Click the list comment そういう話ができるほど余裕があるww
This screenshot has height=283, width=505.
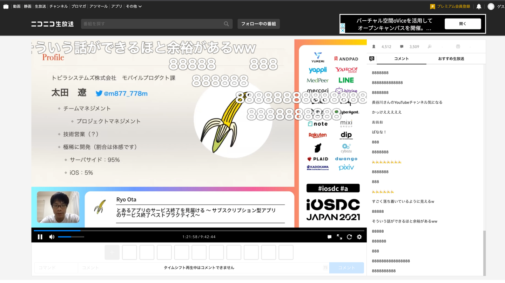[x=405, y=221]
